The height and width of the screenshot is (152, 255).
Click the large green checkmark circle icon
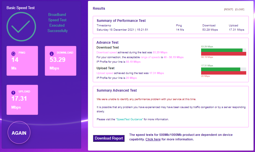click(21, 26)
